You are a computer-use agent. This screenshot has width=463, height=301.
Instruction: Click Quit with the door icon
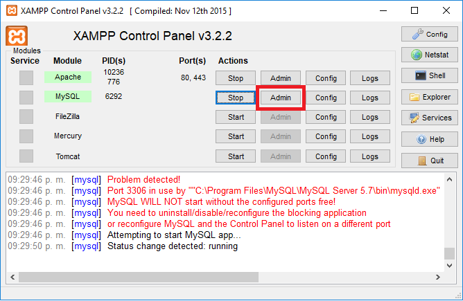429,161
